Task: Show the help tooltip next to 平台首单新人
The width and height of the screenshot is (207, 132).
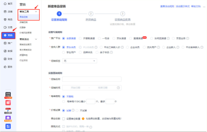Action: tap(202, 47)
